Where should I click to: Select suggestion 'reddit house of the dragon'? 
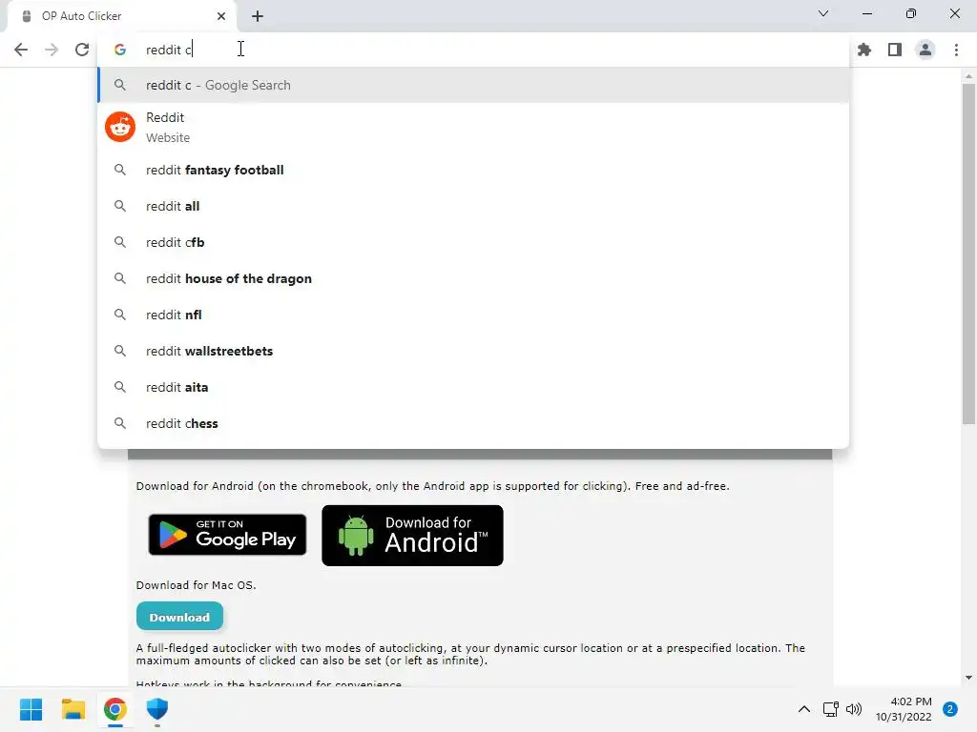[x=473, y=278]
